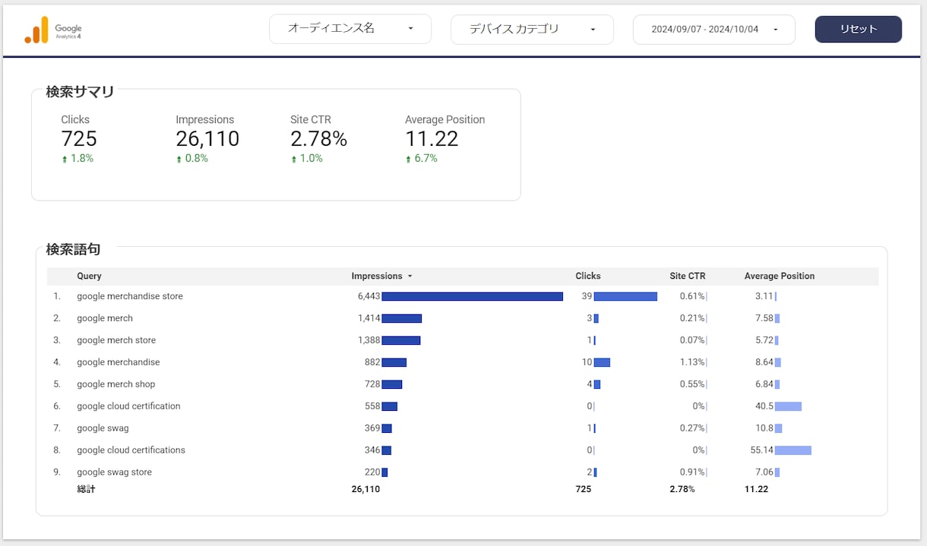Click the 0.8% change indicator under Impressions

pyautogui.click(x=192, y=159)
